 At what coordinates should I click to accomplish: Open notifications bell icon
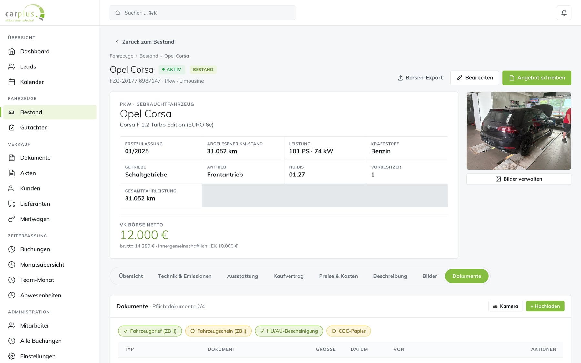click(564, 13)
